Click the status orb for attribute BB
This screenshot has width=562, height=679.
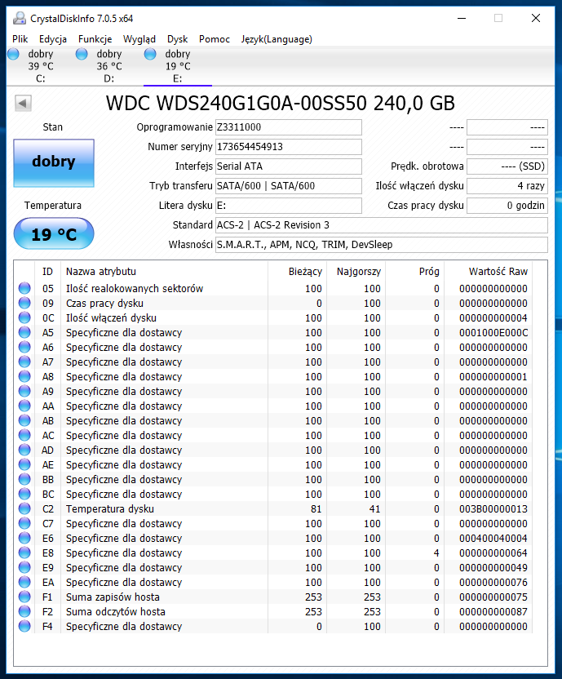point(24,479)
